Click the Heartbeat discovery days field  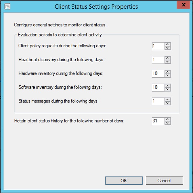click(158, 60)
